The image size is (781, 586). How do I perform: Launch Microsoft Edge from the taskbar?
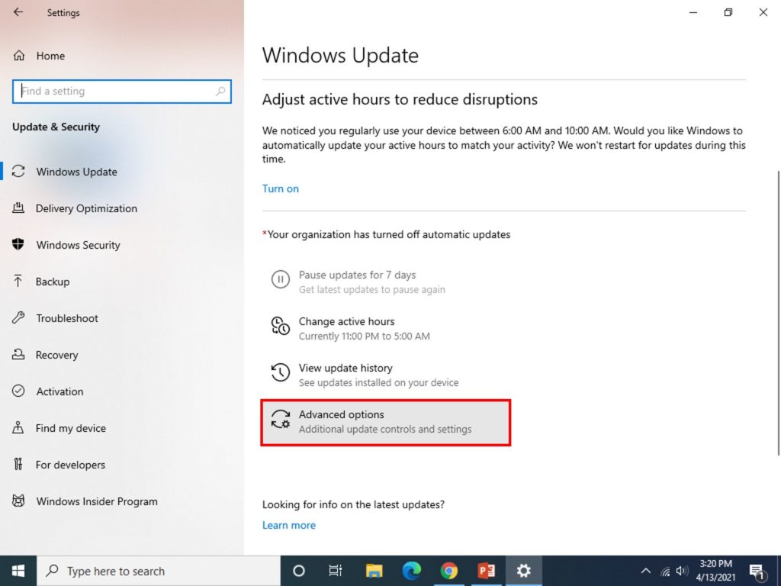click(x=411, y=571)
